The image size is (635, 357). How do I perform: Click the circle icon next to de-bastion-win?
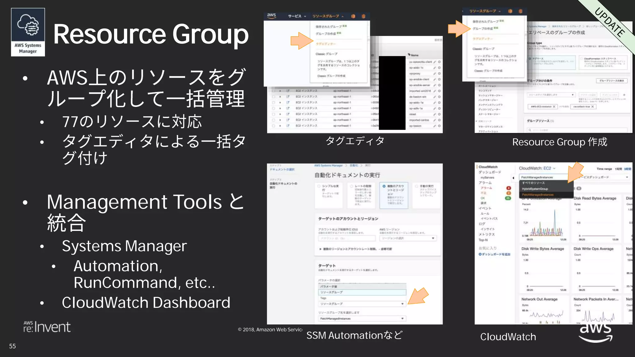[439, 97]
